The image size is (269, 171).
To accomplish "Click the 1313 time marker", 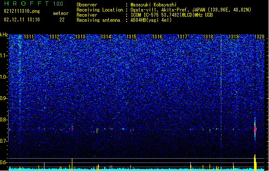I will (80, 37).
